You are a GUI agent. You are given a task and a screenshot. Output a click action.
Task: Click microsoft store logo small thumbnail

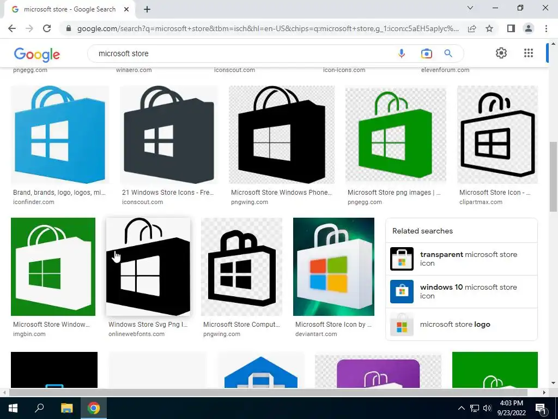coord(402,324)
